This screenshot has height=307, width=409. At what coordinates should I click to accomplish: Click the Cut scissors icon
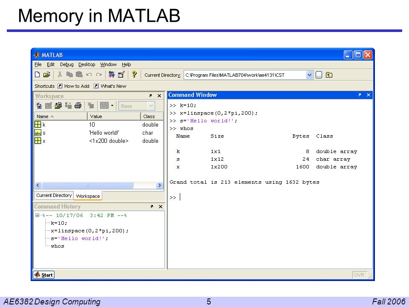60,75
